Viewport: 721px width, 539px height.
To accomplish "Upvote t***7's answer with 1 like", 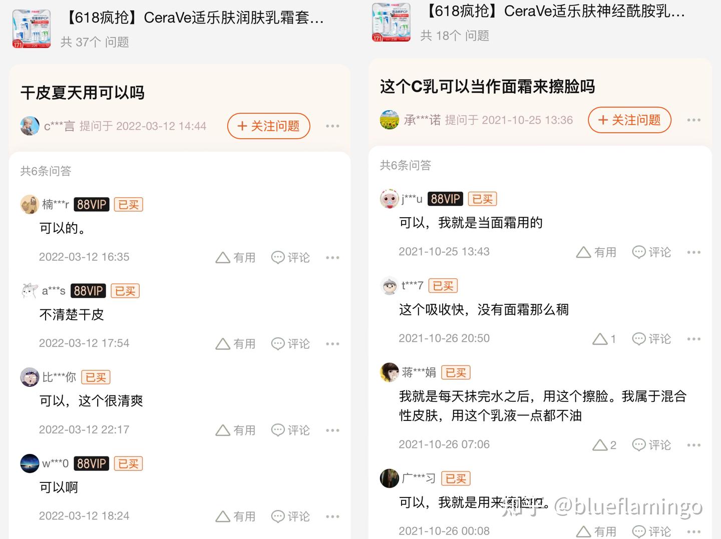I will pyautogui.click(x=604, y=339).
